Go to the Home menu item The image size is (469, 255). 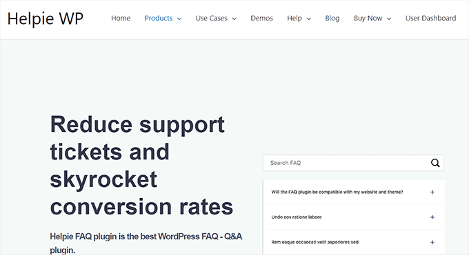pyautogui.click(x=121, y=18)
